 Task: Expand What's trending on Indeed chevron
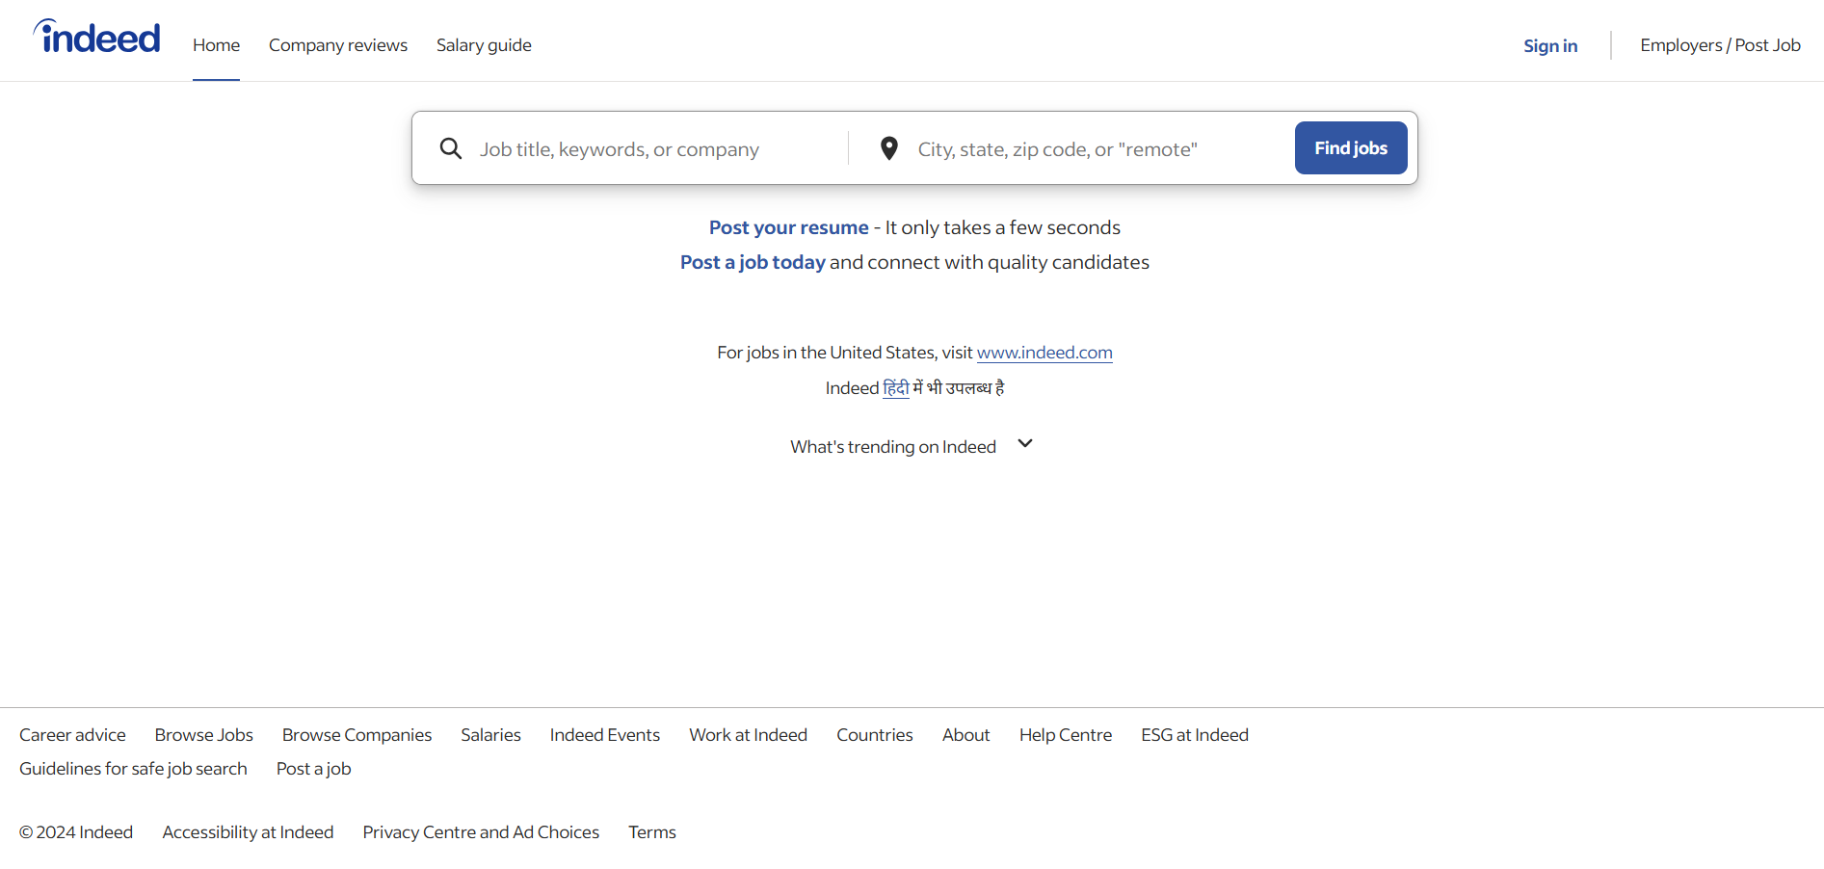[1024, 444]
